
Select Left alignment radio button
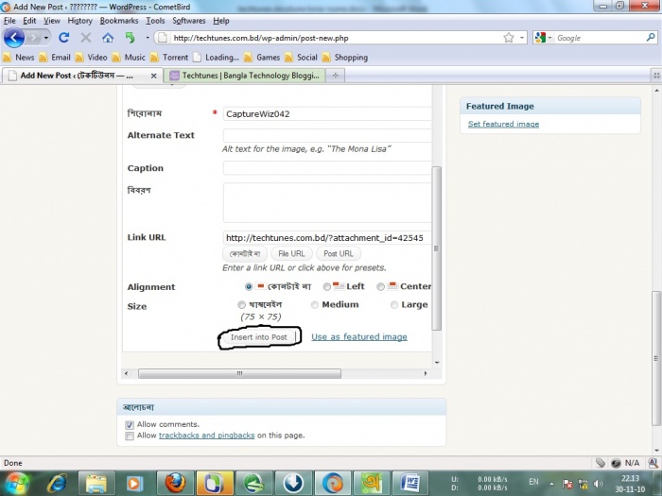(327, 287)
